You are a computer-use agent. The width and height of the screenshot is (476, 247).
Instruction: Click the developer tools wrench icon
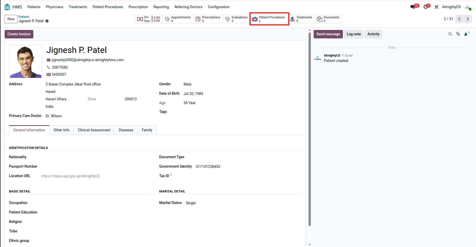pyautogui.click(x=437, y=7)
